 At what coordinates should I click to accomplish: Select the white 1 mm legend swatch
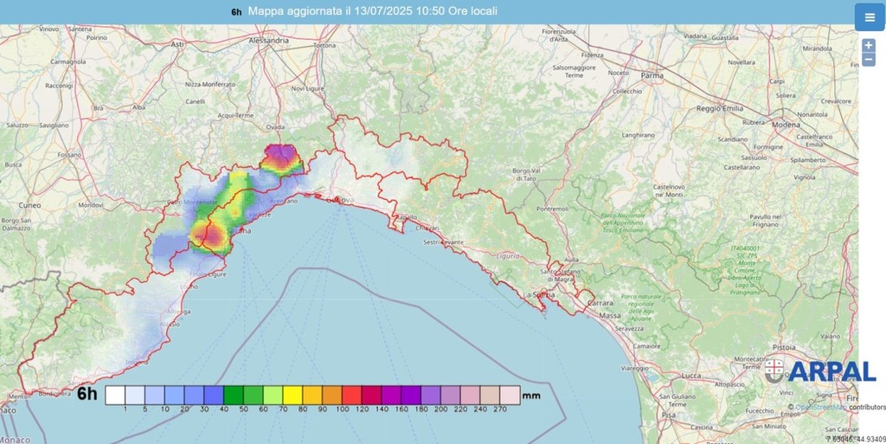tap(115, 395)
